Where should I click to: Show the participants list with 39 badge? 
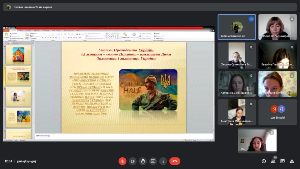coord(273,161)
